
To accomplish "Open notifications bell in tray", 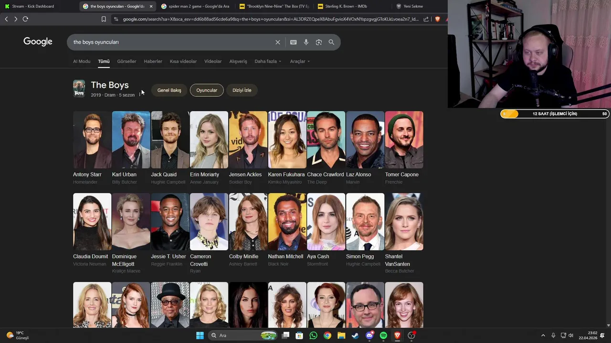I will click(x=602, y=335).
